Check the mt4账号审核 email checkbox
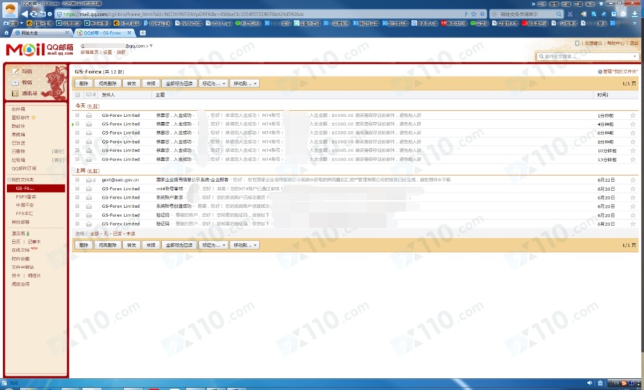Image resolution: width=644 pixels, height=390 pixels. [x=77, y=189]
